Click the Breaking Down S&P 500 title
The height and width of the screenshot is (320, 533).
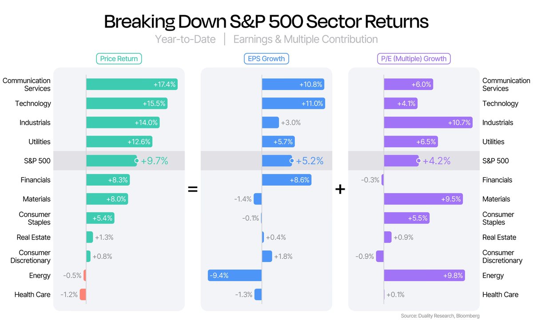(266, 22)
